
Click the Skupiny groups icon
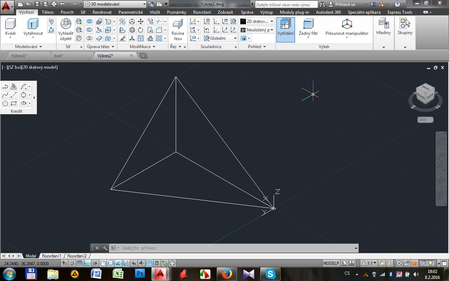tap(405, 26)
